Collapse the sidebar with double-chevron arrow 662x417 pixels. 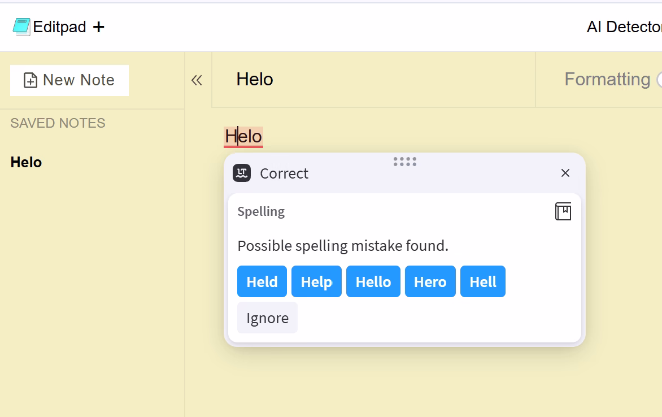pyautogui.click(x=197, y=80)
